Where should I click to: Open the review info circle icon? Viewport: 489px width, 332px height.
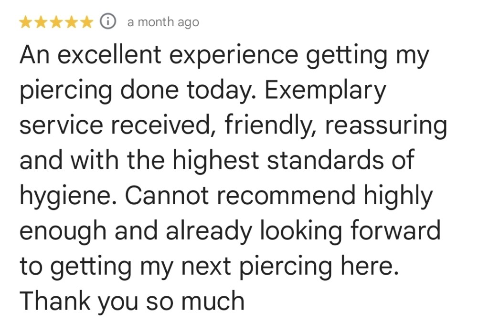click(x=108, y=22)
